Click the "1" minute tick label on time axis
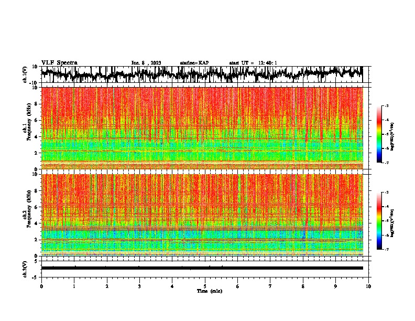This screenshot has height=321, width=415. (x=74, y=286)
